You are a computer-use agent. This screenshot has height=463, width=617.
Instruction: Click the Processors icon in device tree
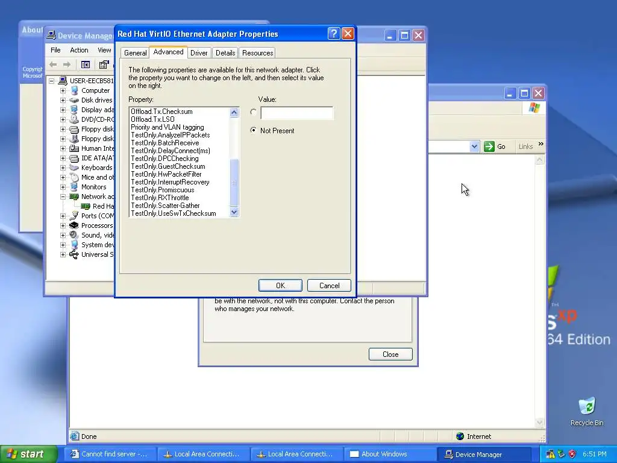click(74, 225)
